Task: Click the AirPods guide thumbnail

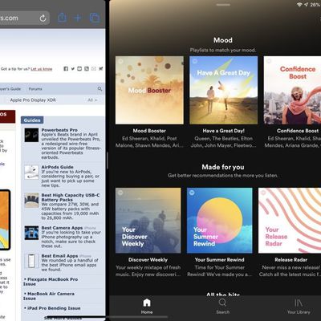Action: pyautogui.click(x=31, y=173)
